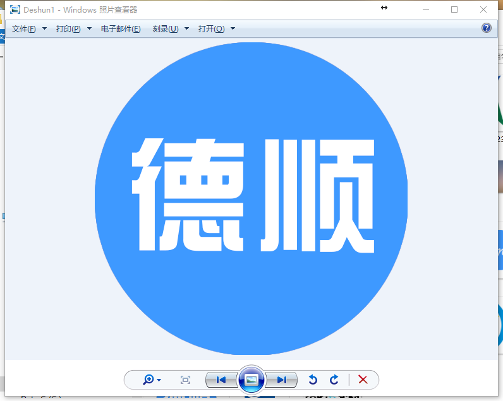The height and width of the screenshot is (401, 503).
Task: Click the magnifier zoom icon
Action: (x=148, y=380)
